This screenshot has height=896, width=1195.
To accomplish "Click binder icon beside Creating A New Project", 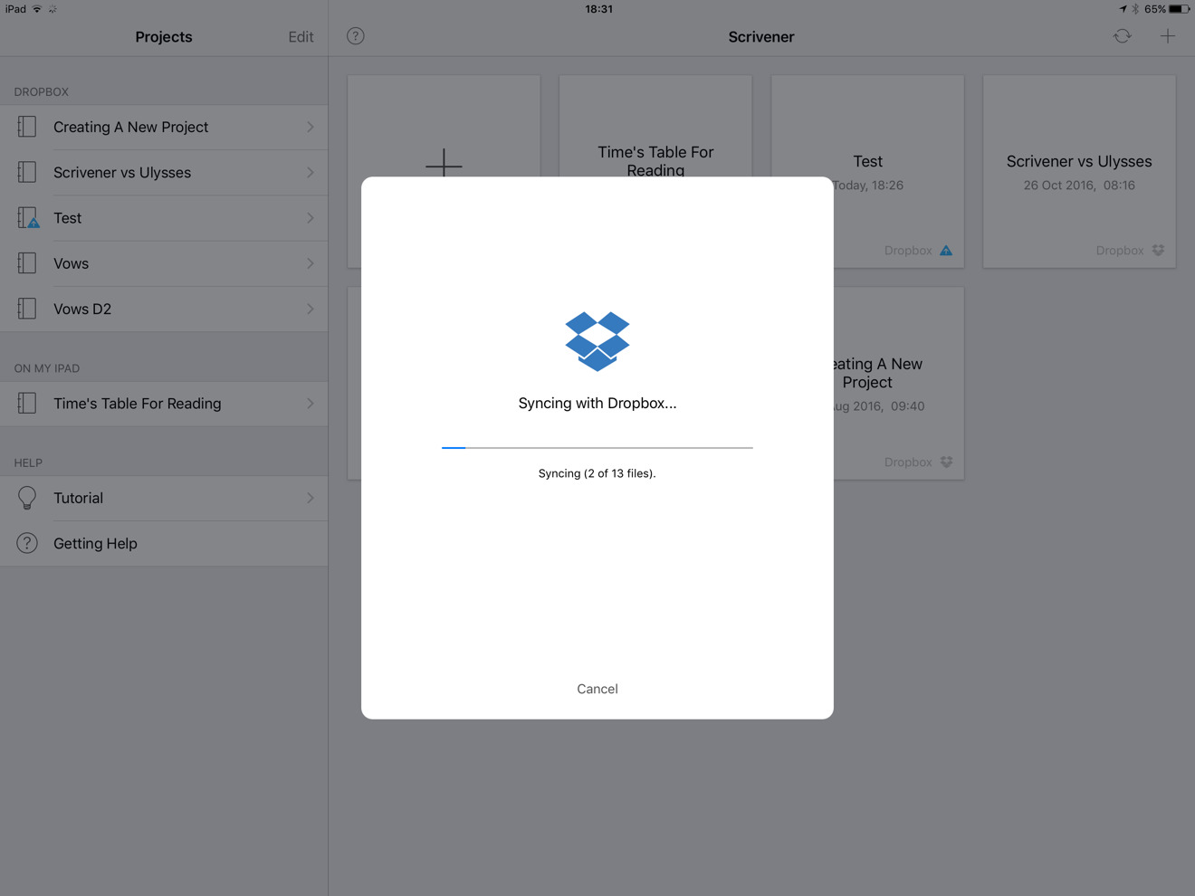I will tap(27, 127).
